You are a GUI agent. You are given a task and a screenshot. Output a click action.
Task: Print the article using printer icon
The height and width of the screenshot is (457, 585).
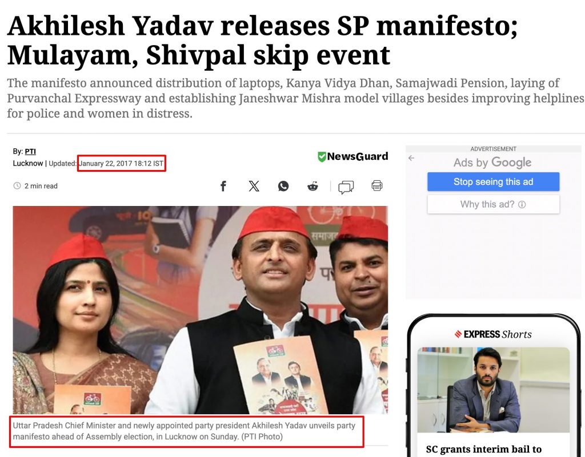[377, 185]
